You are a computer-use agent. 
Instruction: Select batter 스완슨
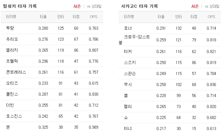130,74
